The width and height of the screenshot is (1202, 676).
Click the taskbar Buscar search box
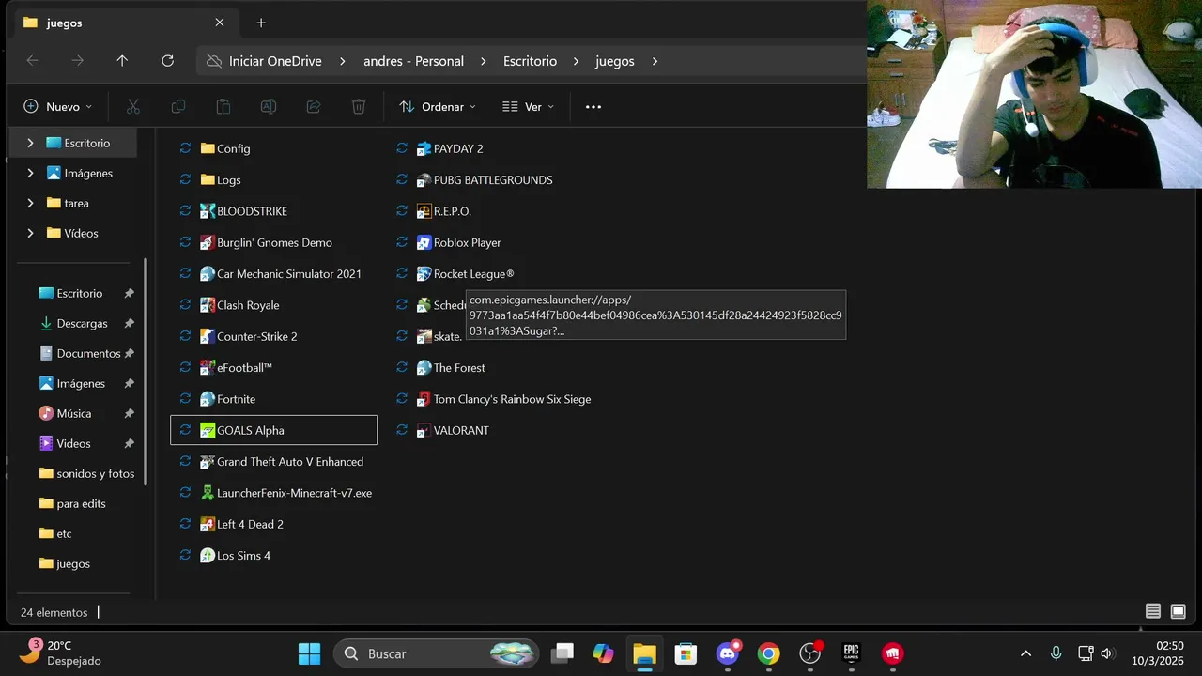[438, 653]
